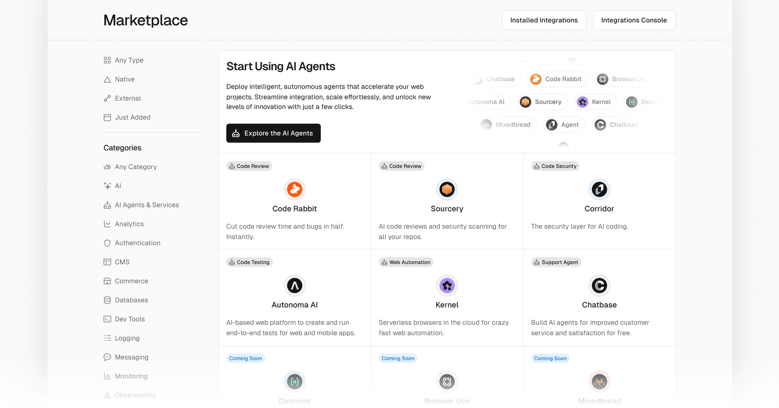Click the Analytics chart icon
Viewport: 779px width, 408px height.
[x=107, y=224]
